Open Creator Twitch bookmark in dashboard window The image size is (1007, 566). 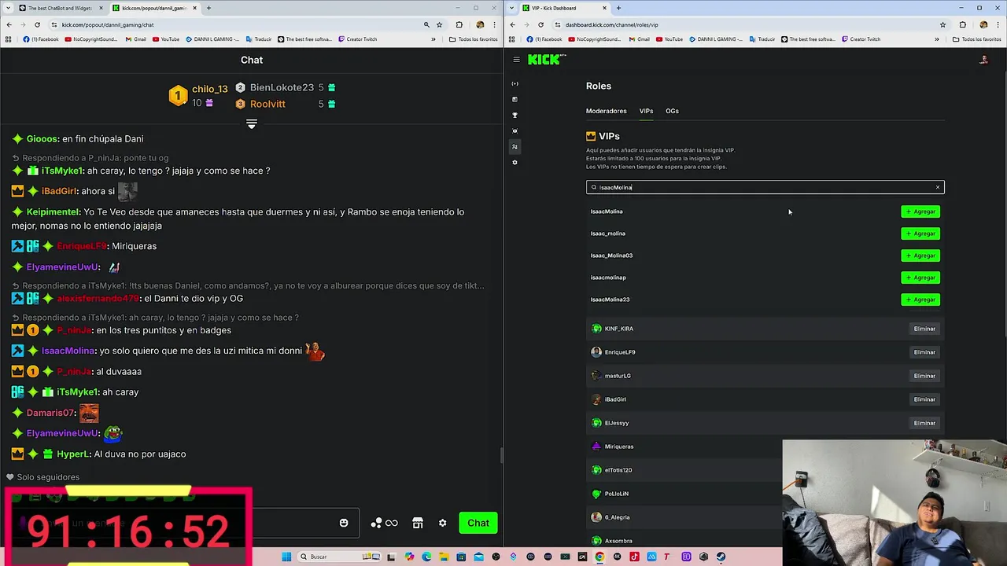coord(861,39)
